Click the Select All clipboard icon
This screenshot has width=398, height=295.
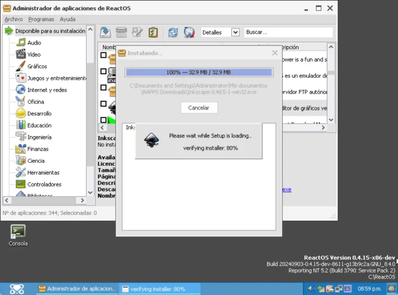153,32
